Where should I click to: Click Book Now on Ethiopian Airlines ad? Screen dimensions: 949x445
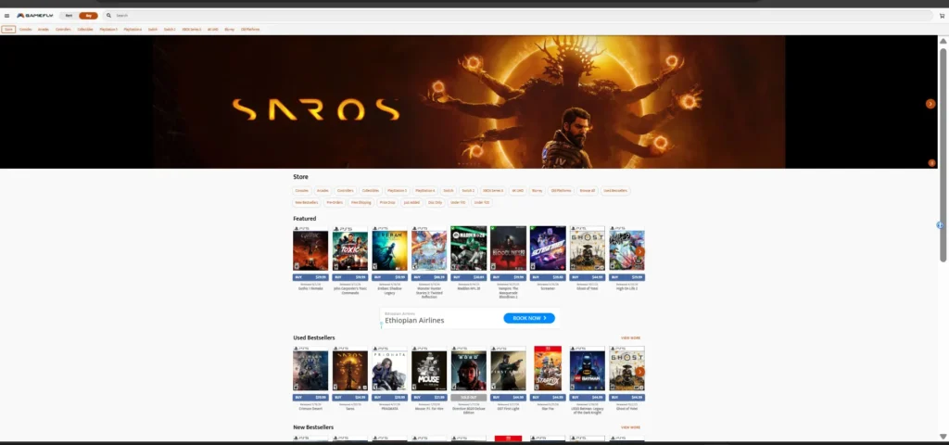(x=529, y=318)
